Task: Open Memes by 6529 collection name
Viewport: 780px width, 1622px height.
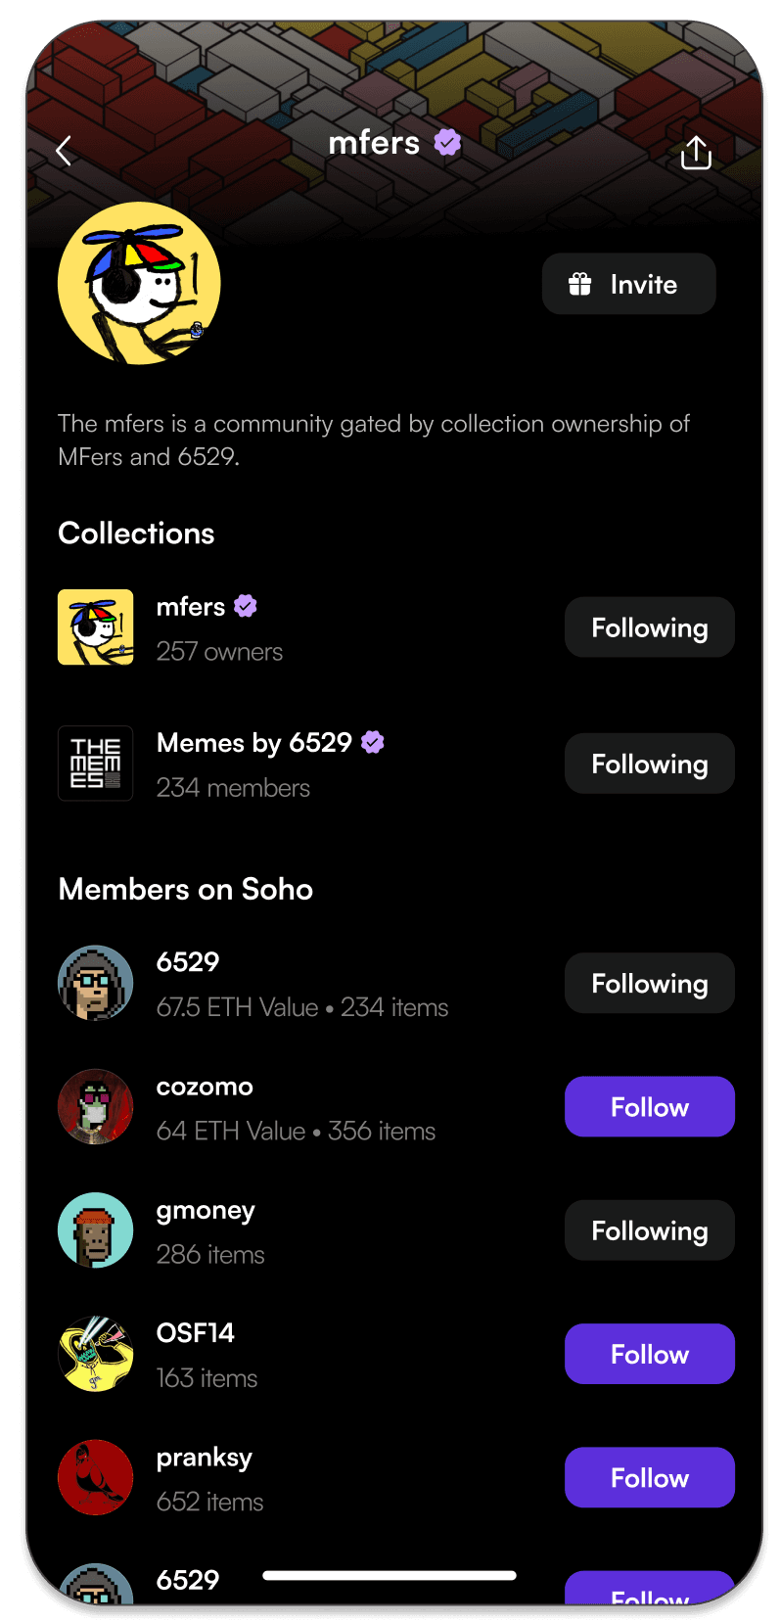Action: 254,743
